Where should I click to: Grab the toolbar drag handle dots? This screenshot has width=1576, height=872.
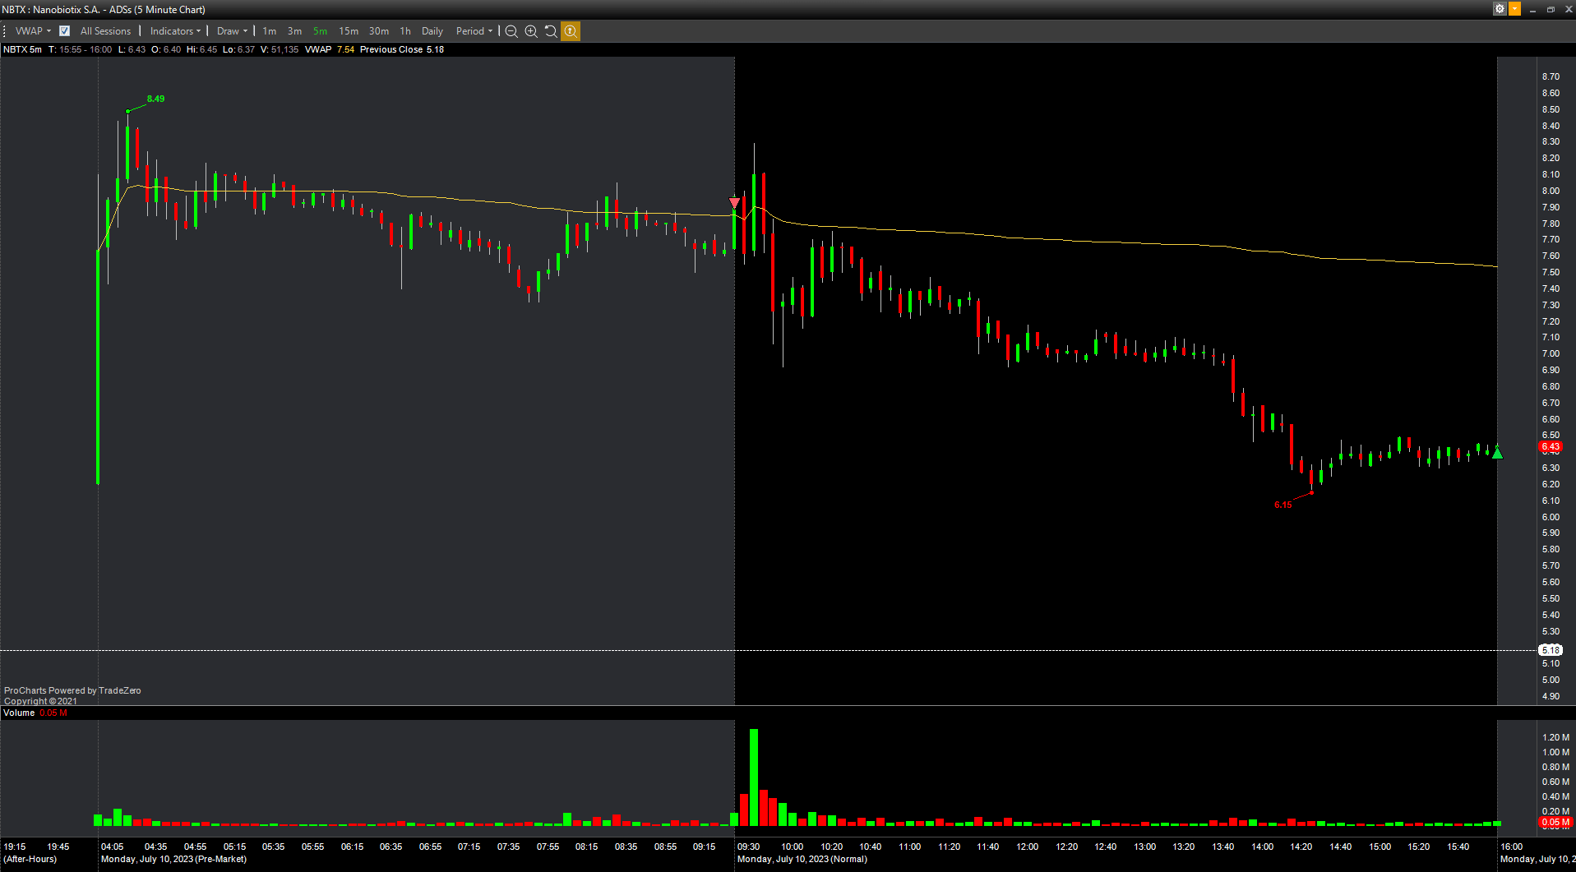pyautogui.click(x=5, y=31)
